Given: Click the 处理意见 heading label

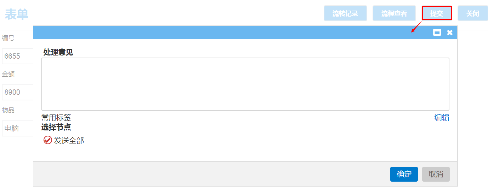Looking at the screenshot, I should (x=58, y=52).
